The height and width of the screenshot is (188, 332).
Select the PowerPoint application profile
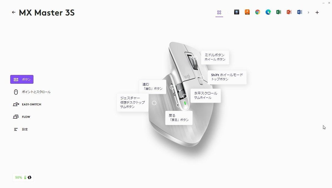[x=289, y=12]
